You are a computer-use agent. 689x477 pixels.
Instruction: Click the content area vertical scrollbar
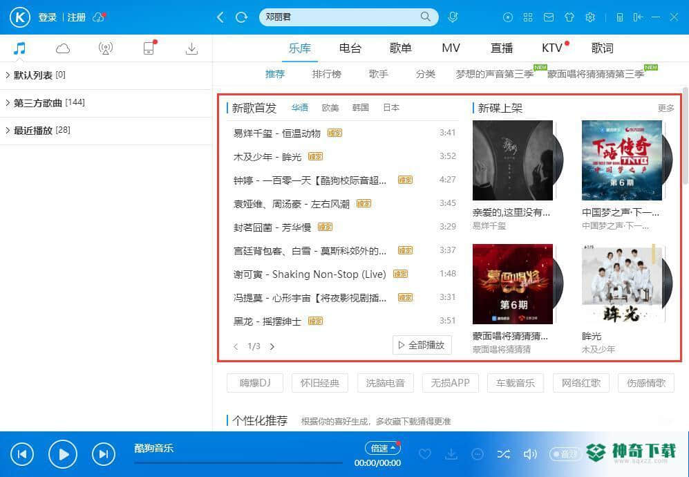click(x=686, y=135)
